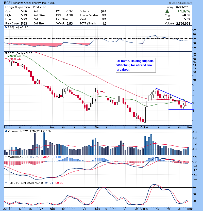Click the Nov label on price axis

point(190,127)
